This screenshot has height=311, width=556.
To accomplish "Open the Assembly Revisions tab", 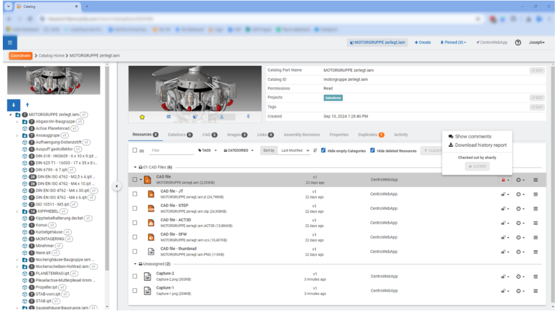I will pyautogui.click(x=302, y=134).
